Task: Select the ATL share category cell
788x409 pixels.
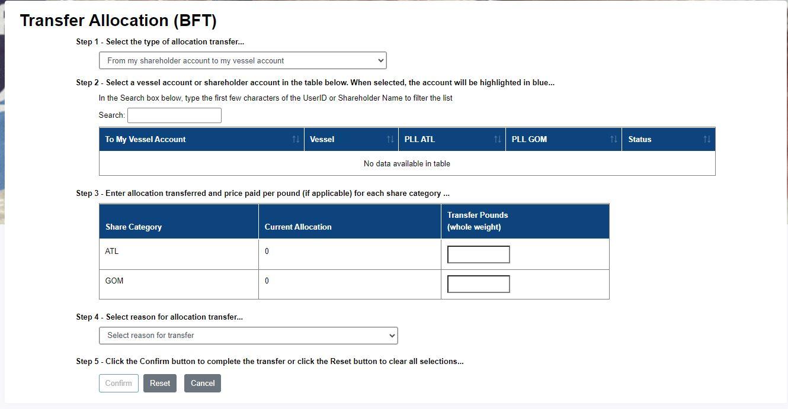Action: 112,252
